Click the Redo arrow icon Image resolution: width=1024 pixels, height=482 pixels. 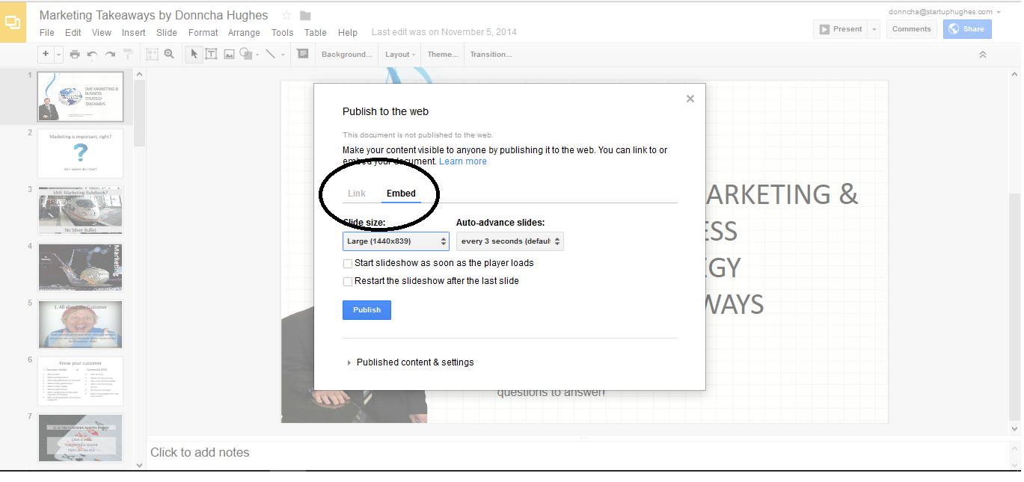point(110,54)
